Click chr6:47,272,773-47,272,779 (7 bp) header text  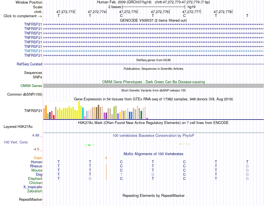[182, 2]
